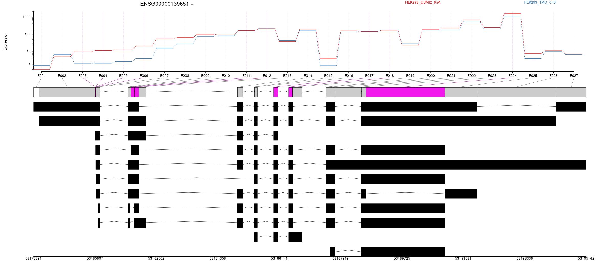The image size is (614, 263).
Task: Click exon bin label E014
Action: click(308, 76)
